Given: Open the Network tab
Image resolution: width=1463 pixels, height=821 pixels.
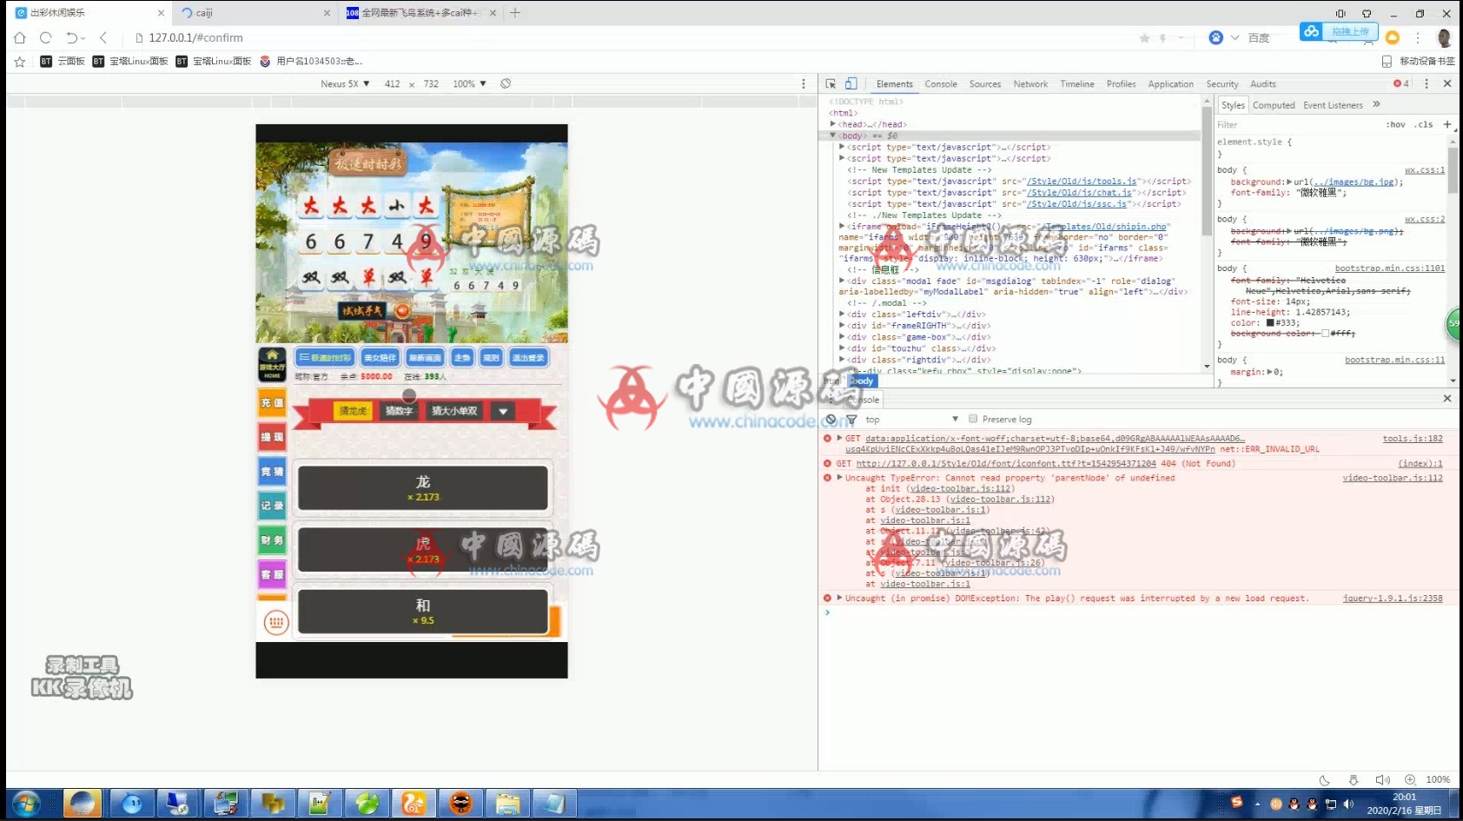Looking at the screenshot, I should (x=1030, y=84).
